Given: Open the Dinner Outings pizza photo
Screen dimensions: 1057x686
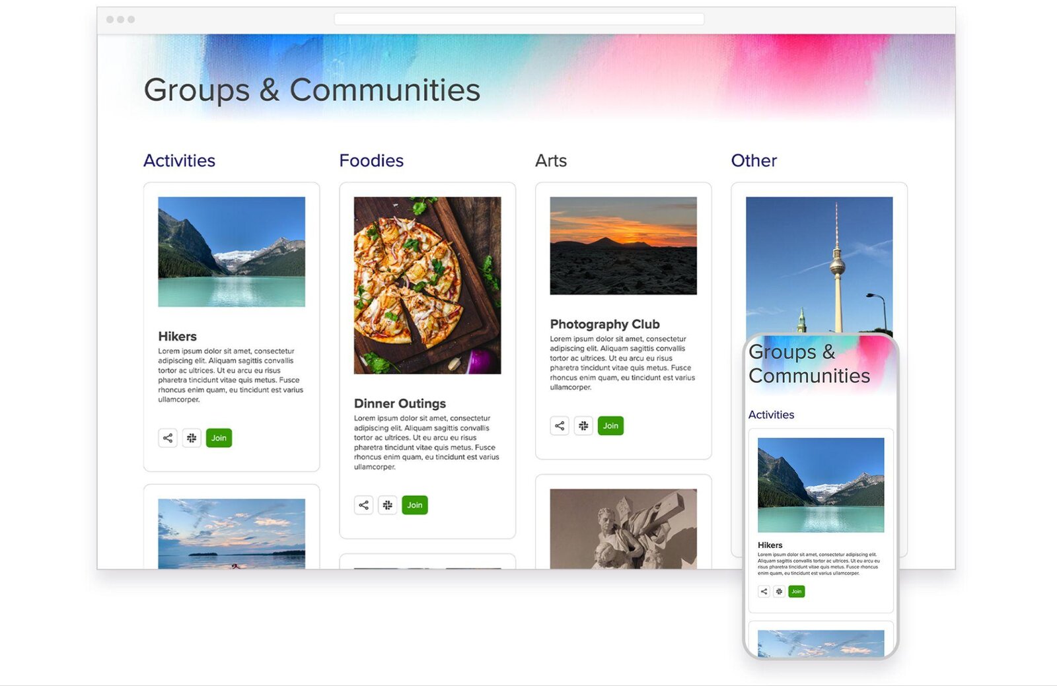Looking at the screenshot, I should click(427, 285).
